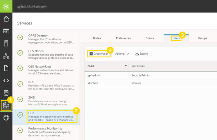
Task: Switch to the Events tab
Action: tap(150, 38)
